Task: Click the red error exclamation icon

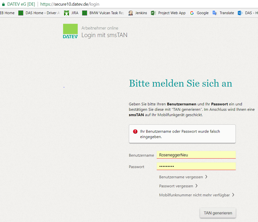Action: click(x=135, y=131)
